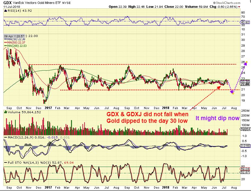Screen dimensions: 251x191
Task: Click the 'Low 21.94' quote value
Action: 154,7
